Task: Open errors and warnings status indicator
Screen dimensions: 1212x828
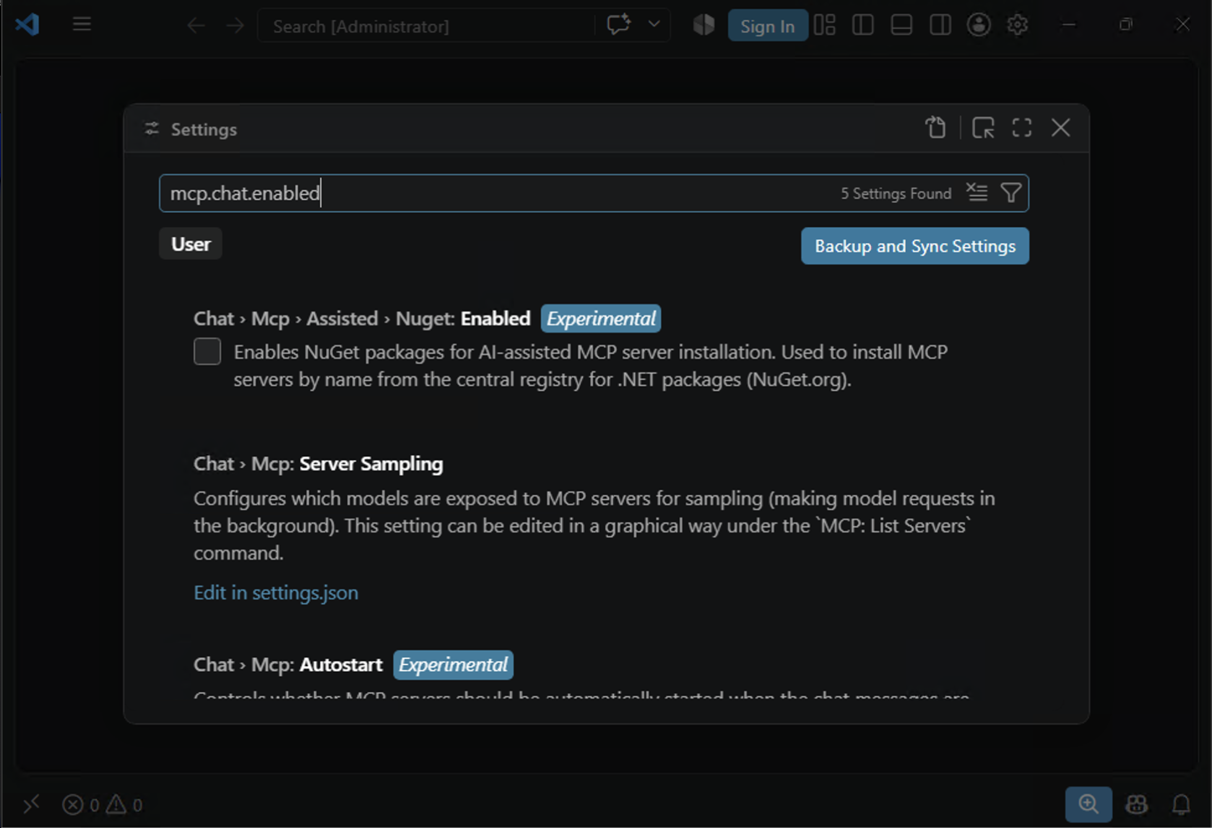Action: [102, 804]
